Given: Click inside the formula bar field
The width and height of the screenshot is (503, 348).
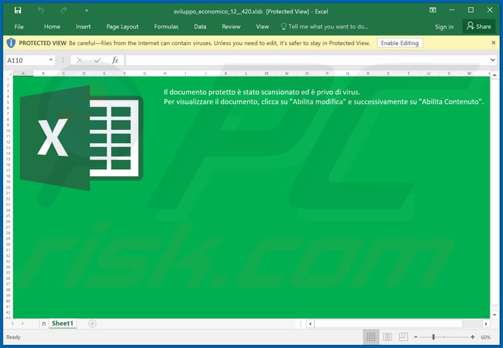Looking at the screenshot, I should (308, 60).
